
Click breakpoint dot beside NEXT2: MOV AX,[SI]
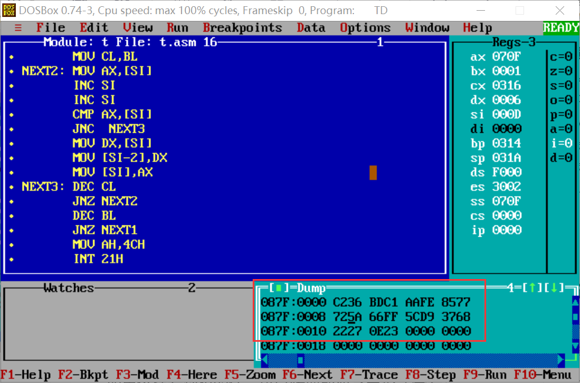(x=11, y=71)
